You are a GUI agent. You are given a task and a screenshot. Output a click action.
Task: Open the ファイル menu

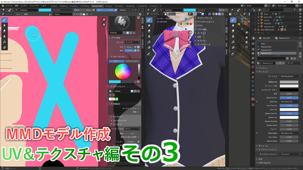9,6
